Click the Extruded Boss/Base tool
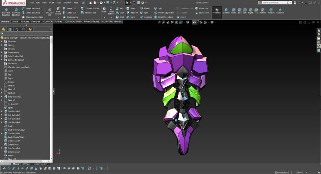The image size is (321, 174). 6,12
